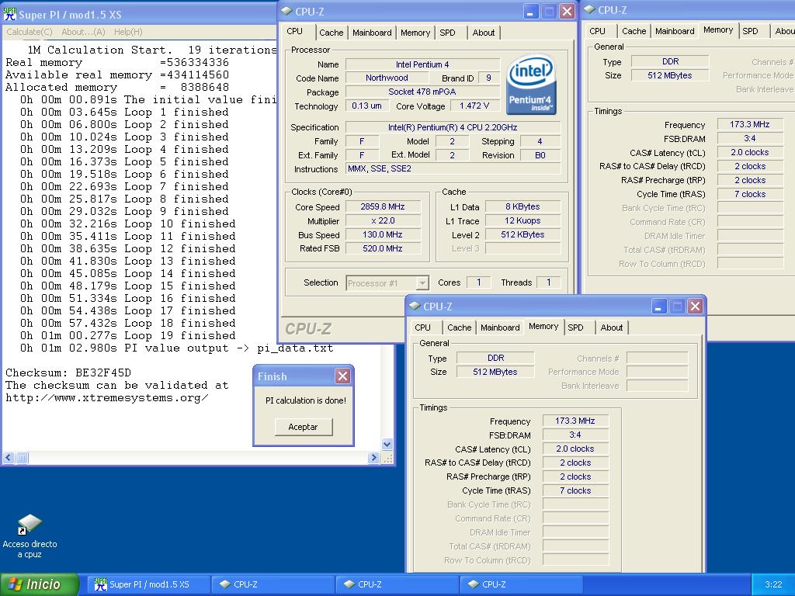795x596 pixels.
Task: Click FSB:DRAM 3:4 value in lower CPU-Z
Action: [575, 435]
